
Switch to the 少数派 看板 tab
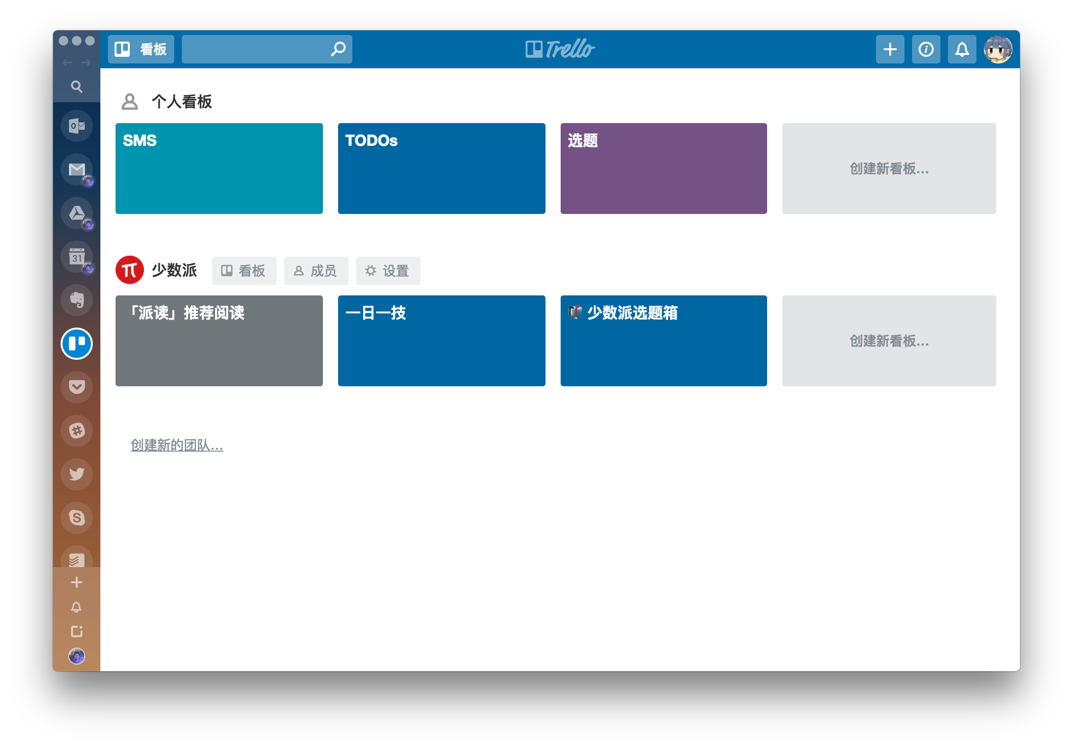click(x=244, y=271)
